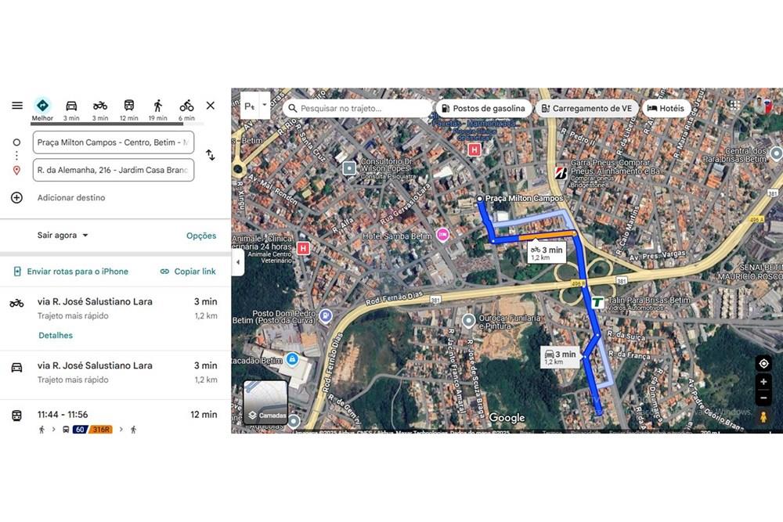Toggle the Camadas layers view
The image size is (783, 522).
265,402
